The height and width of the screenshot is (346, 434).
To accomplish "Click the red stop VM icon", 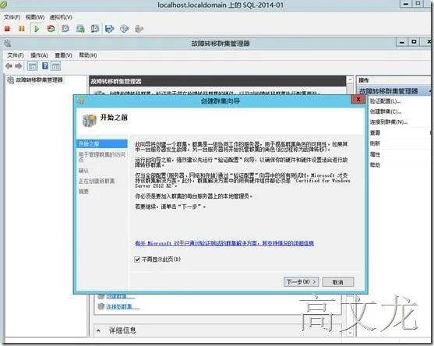I will (7, 29).
